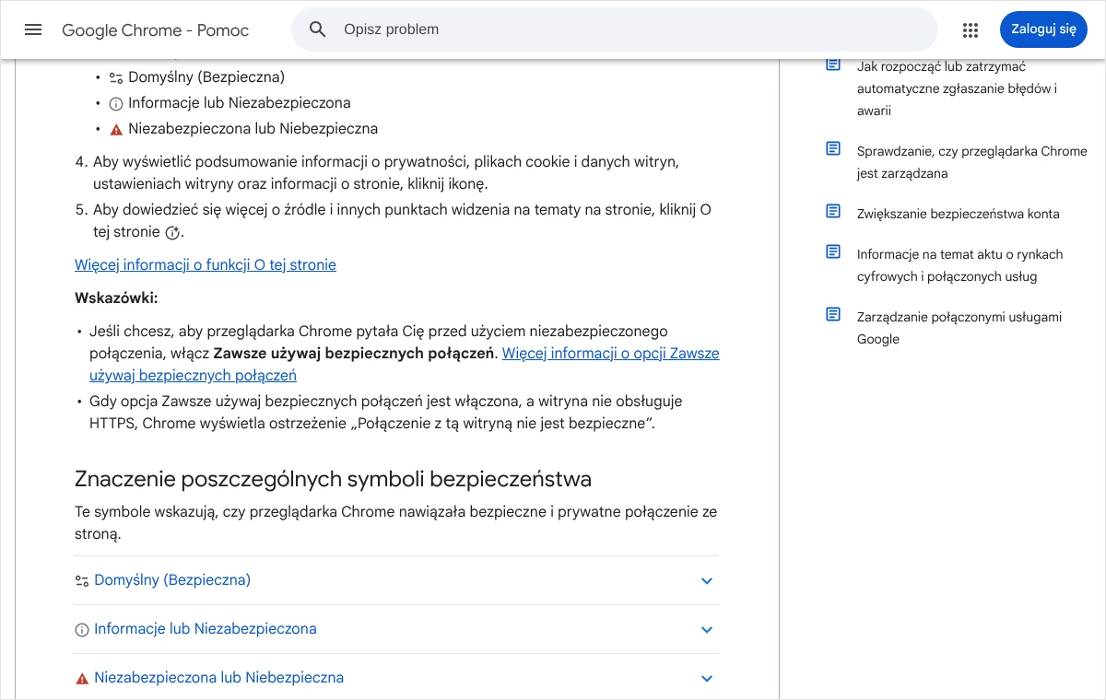Open Więcej informacji o funkcji O tej stronie

(206, 265)
